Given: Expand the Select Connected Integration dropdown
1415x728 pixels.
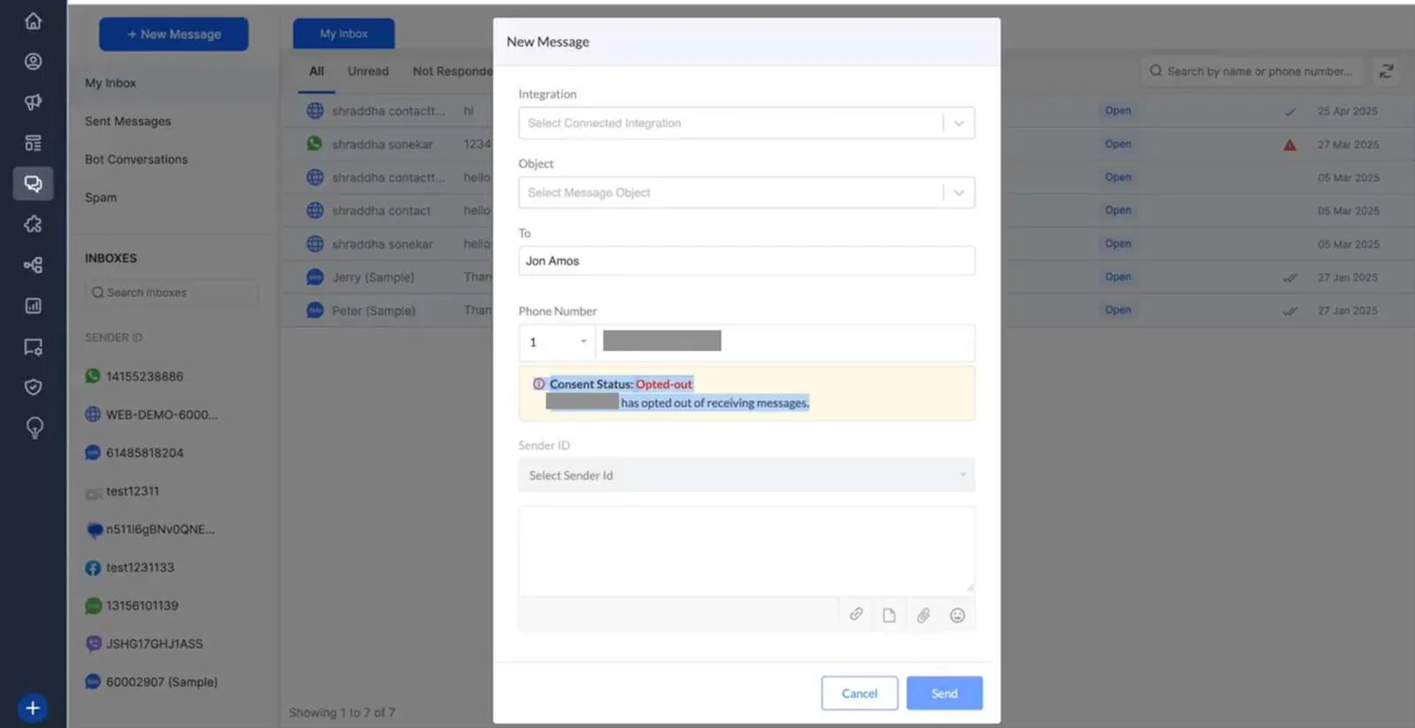Looking at the screenshot, I should (746, 123).
